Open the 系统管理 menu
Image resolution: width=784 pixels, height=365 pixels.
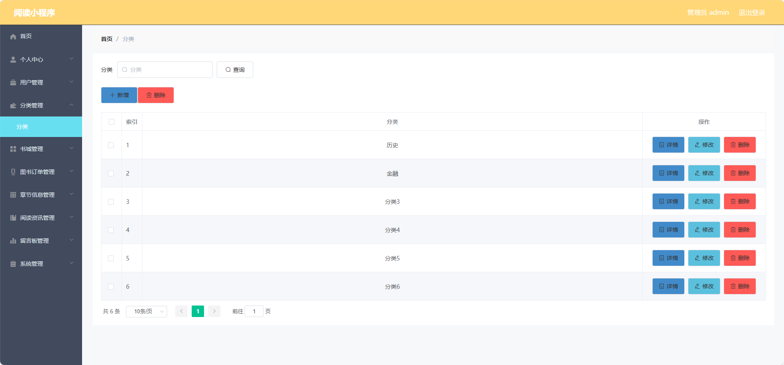pyautogui.click(x=41, y=264)
